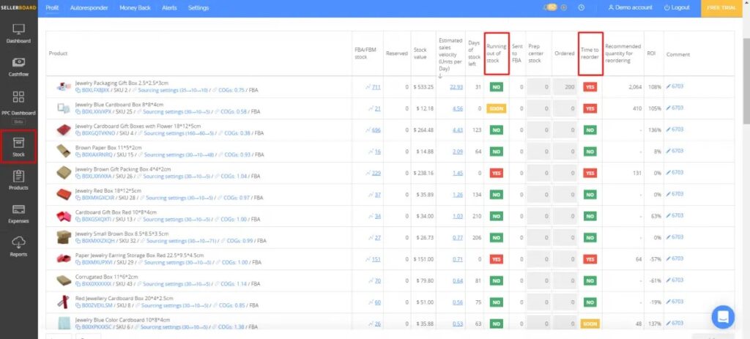The width and height of the screenshot is (750, 339).
Task: Click the page vertical scrollbar
Action: click(x=746, y=73)
